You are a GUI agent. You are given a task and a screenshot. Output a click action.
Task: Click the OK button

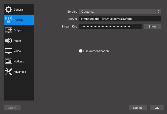point(157,108)
